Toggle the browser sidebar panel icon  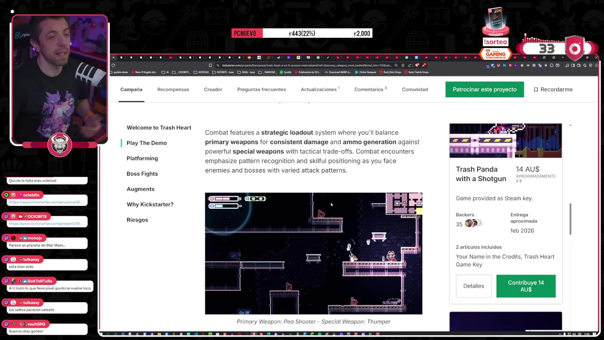click(572, 65)
